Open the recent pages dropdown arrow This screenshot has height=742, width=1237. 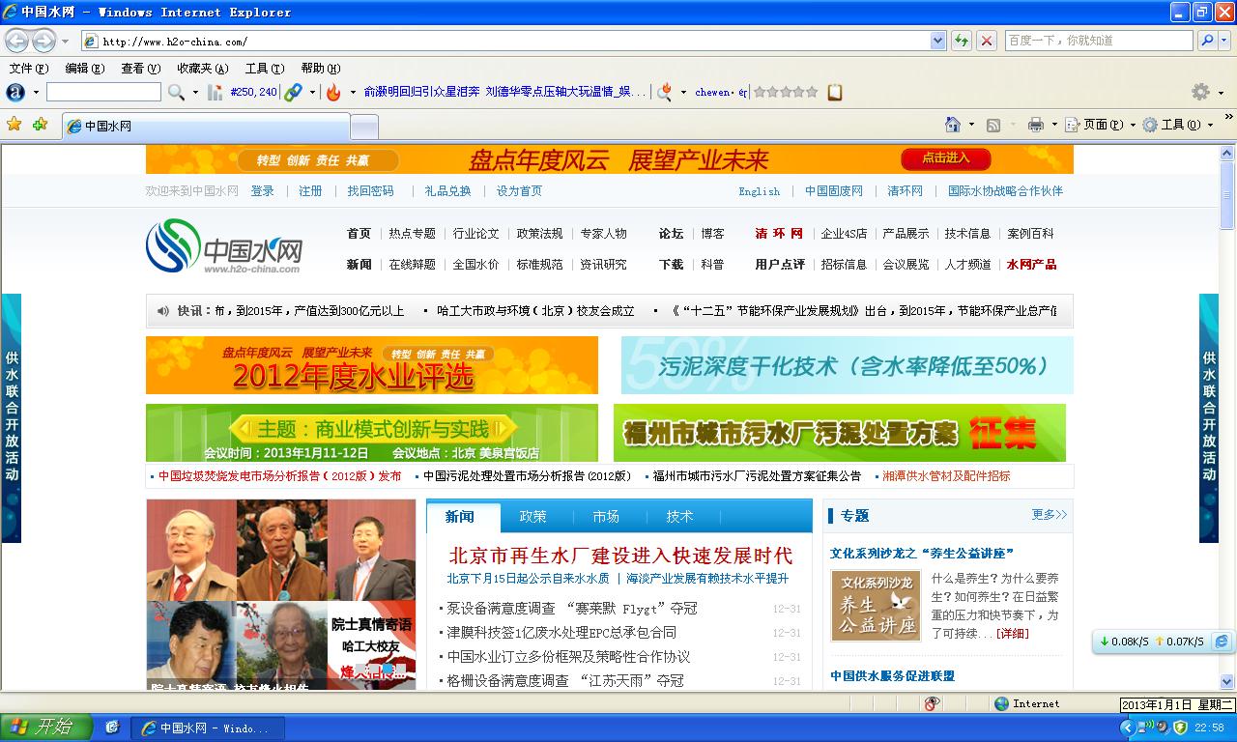pyautogui.click(x=65, y=41)
